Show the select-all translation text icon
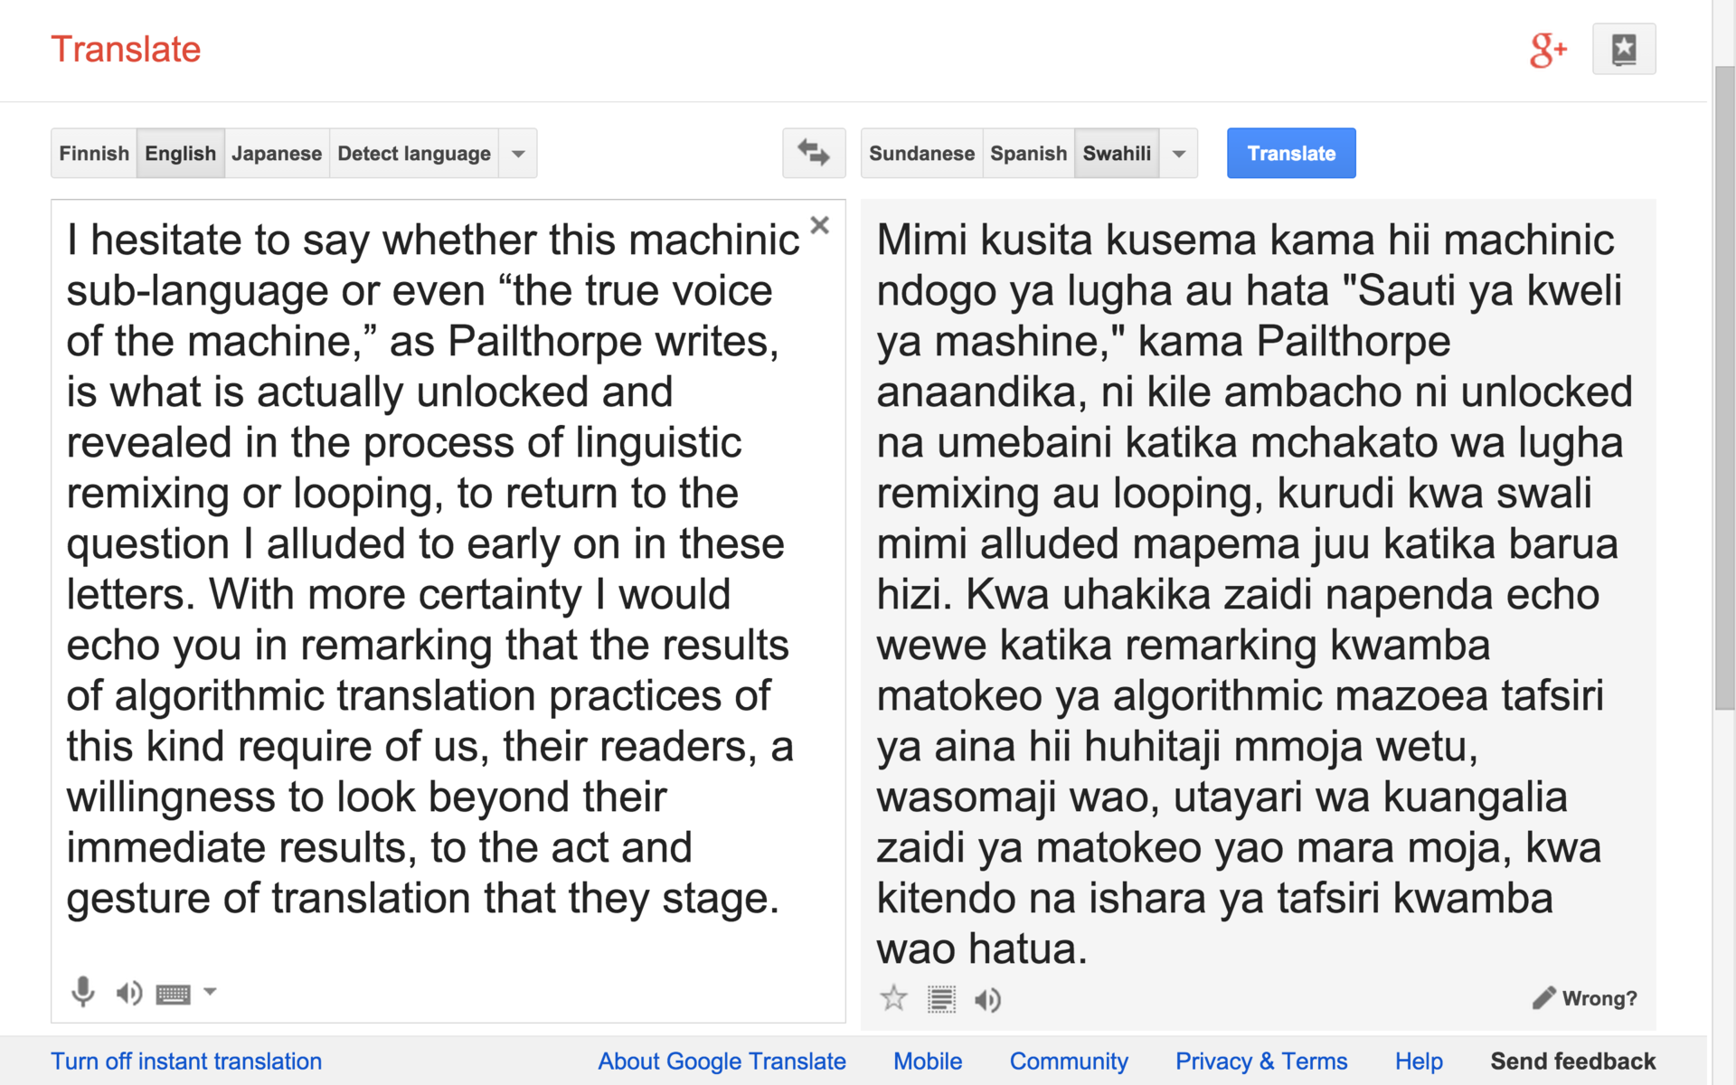This screenshot has height=1085, width=1736. click(941, 999)
